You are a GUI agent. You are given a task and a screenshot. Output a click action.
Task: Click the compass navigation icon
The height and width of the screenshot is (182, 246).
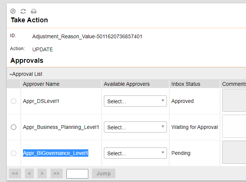[x=13, y=11]
